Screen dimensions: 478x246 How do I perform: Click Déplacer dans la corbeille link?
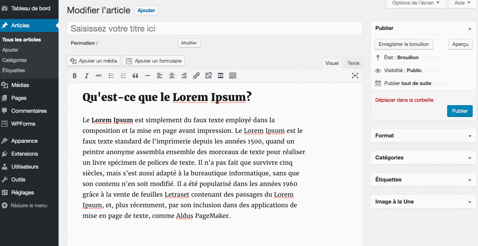click(x=404, y=100)
